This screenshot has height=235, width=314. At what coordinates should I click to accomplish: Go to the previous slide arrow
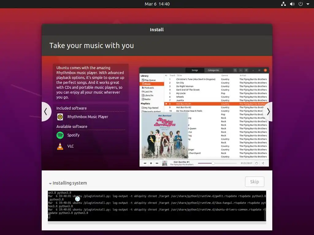(x=46, y=111)
